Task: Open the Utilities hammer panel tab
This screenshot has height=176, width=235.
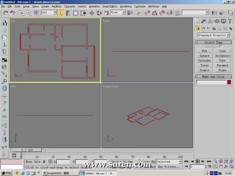Action: [230, 21]
